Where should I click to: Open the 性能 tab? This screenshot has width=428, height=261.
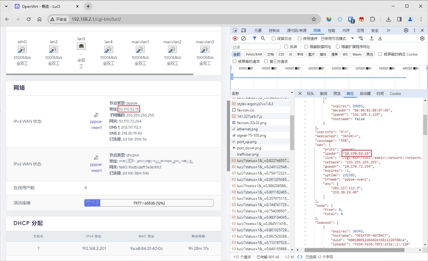(331, 30)
